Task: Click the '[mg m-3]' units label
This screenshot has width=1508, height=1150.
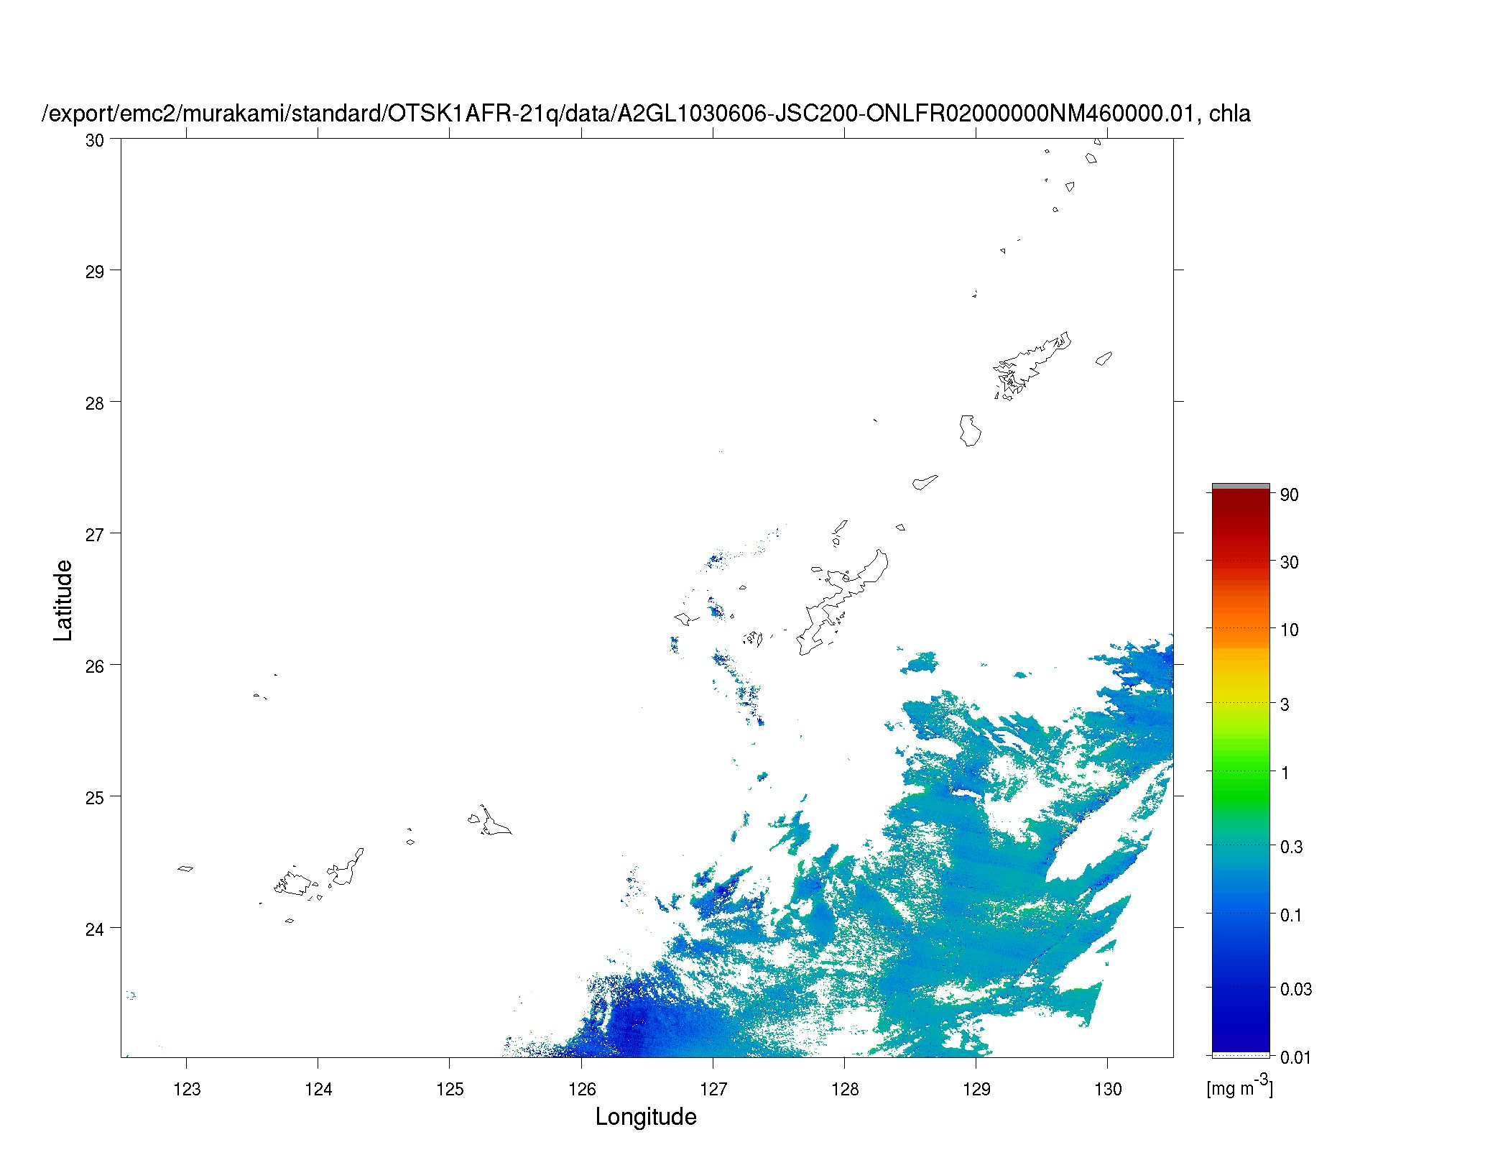Action: pyautogui.click(x=1239, y=1086)
